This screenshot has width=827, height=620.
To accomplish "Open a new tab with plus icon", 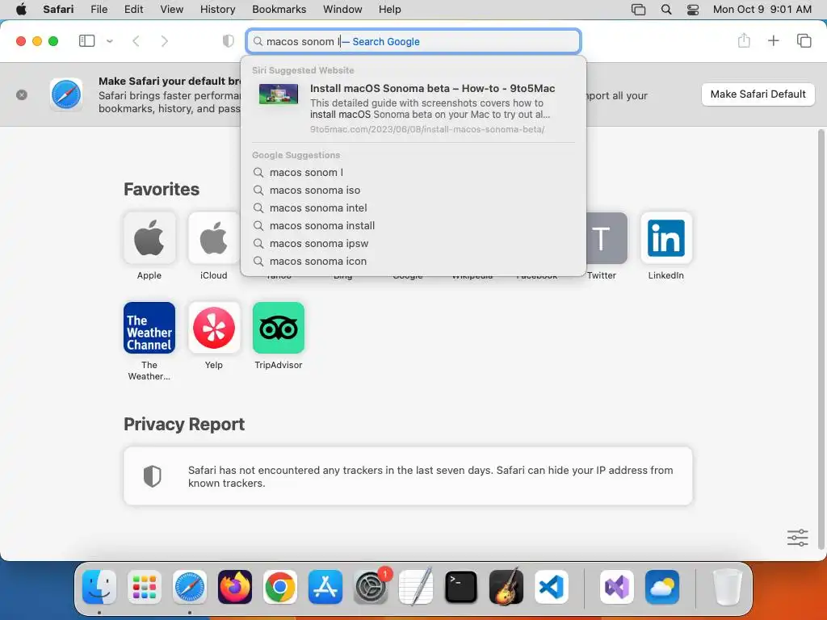I will tap(773, 40).
